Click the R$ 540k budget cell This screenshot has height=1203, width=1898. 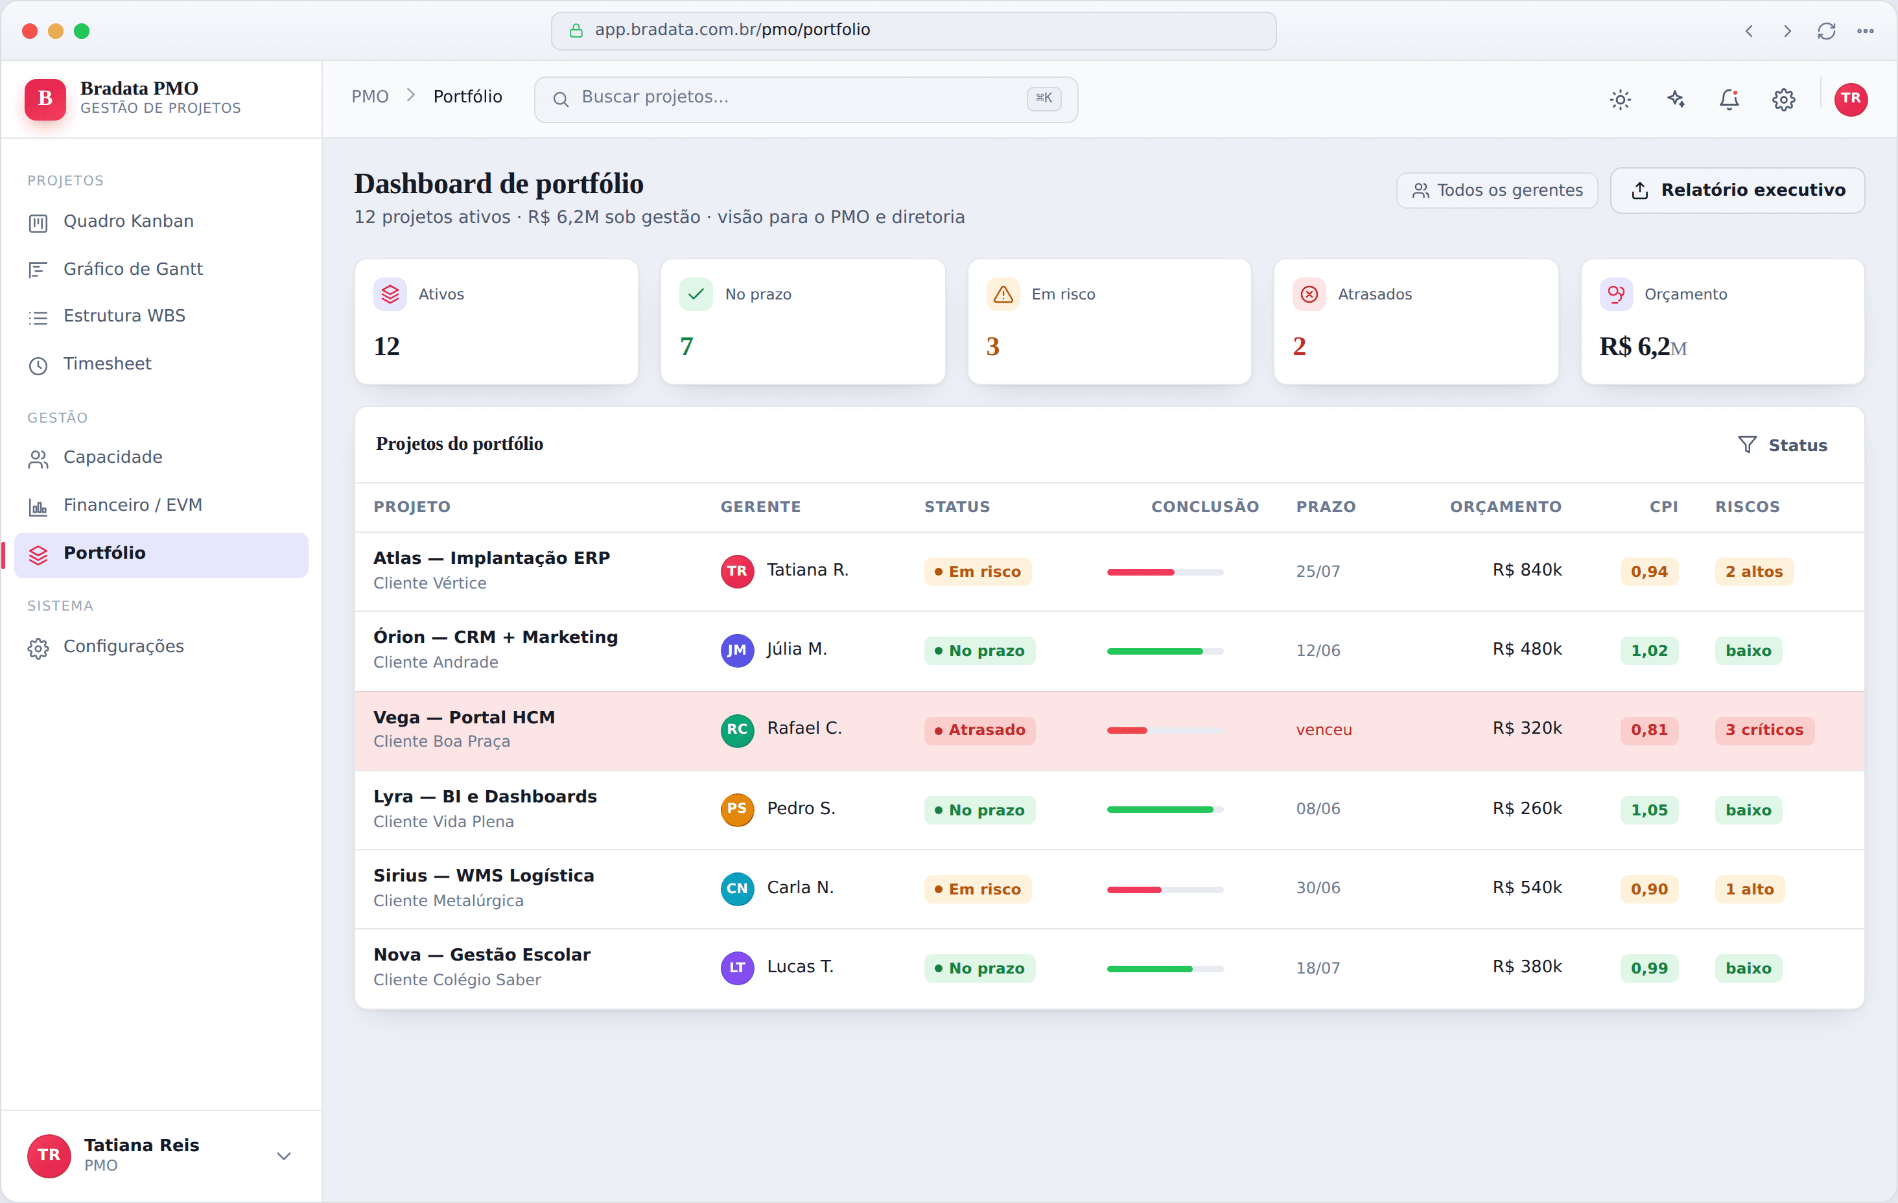[x=1527, y=887]
